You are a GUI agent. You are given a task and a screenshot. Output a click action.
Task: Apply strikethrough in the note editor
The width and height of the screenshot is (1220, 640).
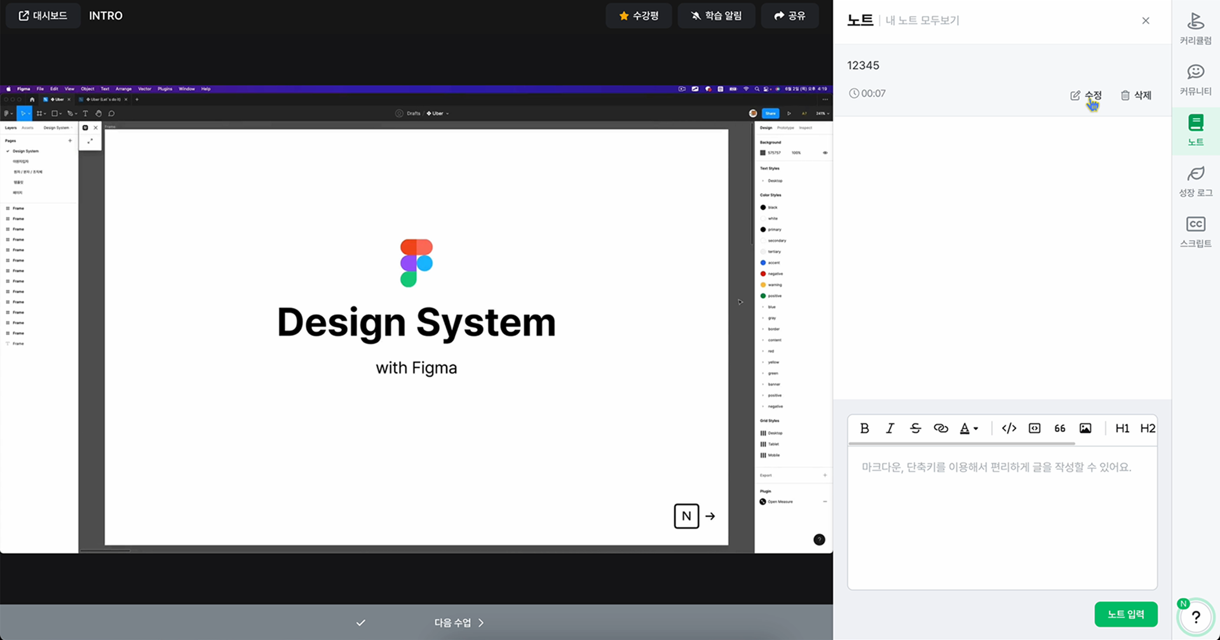915,429
